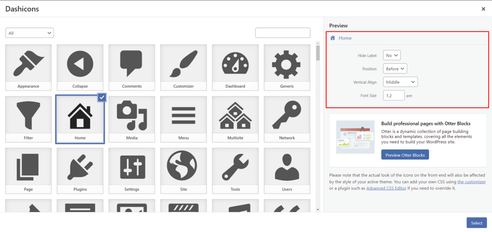
Task: Click the Vertical Align label text
Action: [365, 82]
